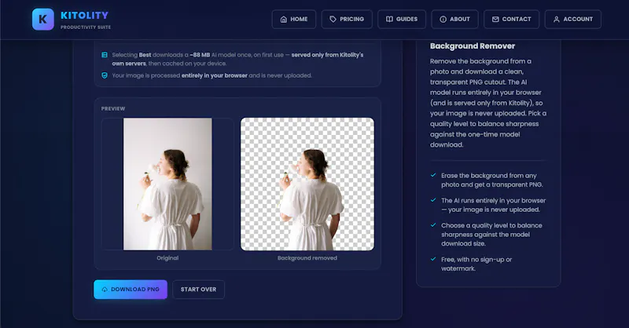Click text 'Free, with no sign-up or watermark.'

pyautogui.click(x=476, y=264)
